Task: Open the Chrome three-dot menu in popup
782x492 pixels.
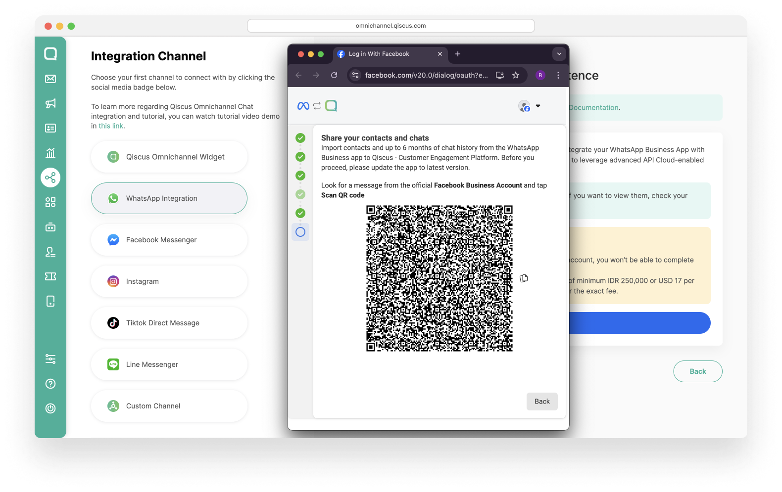Action: [x=558, y=75]
